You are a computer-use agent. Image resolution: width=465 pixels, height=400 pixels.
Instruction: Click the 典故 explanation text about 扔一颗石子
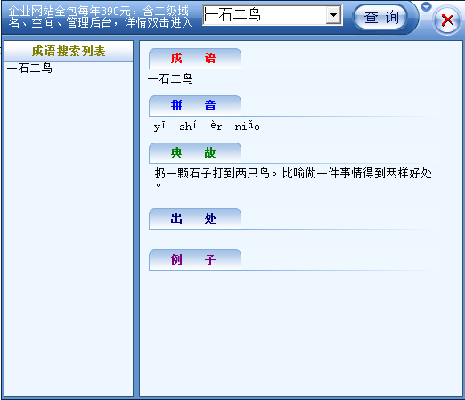coord(293,177)
